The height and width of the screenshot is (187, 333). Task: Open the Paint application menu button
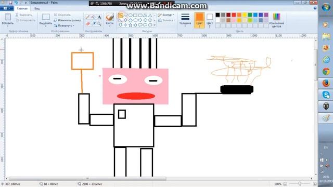(x=7, y=8)
